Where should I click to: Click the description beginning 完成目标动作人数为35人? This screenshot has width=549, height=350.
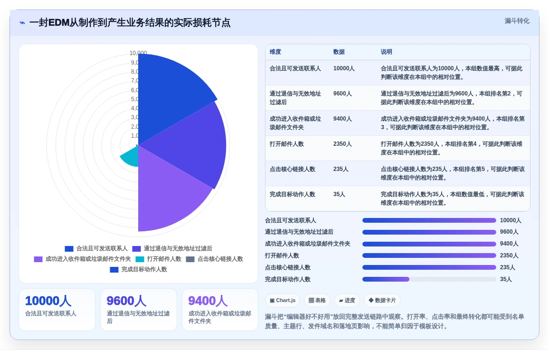453,199
